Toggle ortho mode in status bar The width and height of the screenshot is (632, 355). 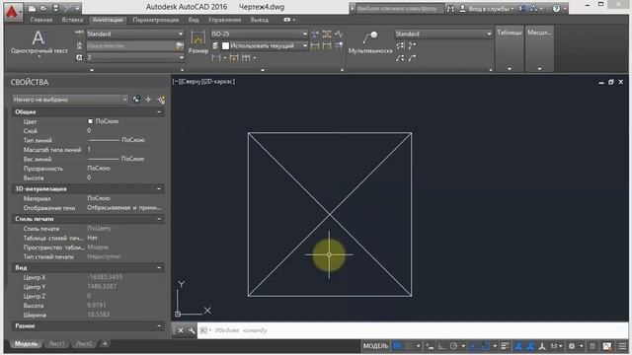point(442,346)
